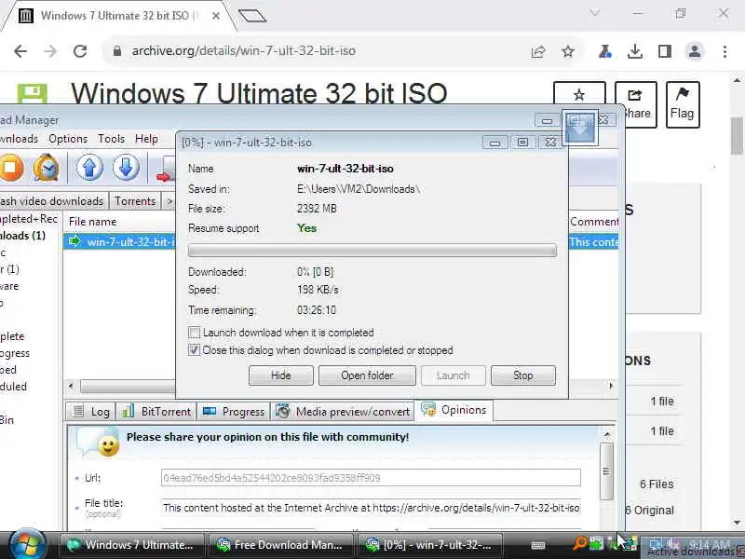Open the Progress tab
Viewport: 745px width, 559px height.
pos(234,411)
